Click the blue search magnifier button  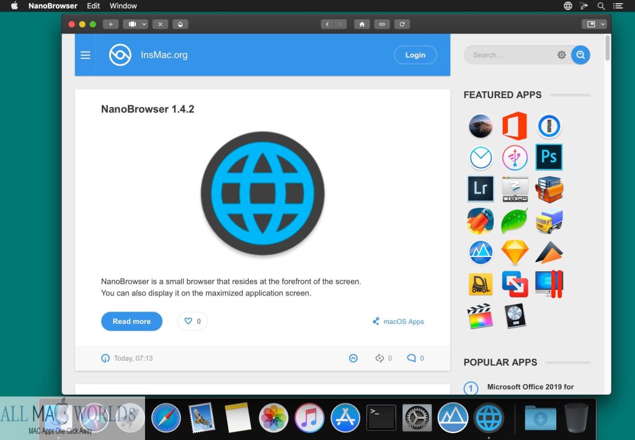coord(580,55)
